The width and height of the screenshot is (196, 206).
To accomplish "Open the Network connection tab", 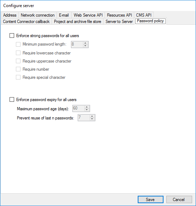I will (x=38, y=15).
